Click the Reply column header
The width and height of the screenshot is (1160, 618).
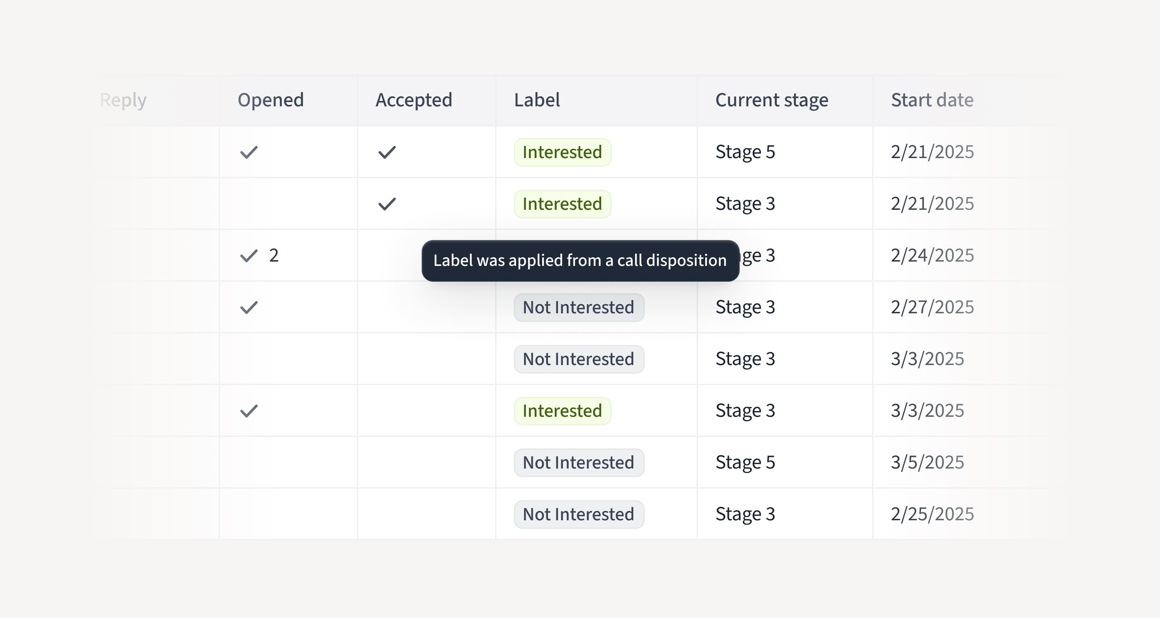tap(123, 100)
